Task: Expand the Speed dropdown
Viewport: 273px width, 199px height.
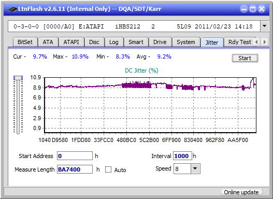Action: pyautogui.click(x=195, y=168)
